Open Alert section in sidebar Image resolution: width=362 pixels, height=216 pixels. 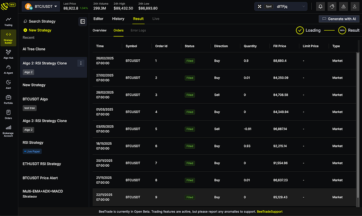click(x=8, y=85)
